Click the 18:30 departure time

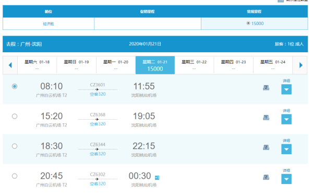click(52, 146)
